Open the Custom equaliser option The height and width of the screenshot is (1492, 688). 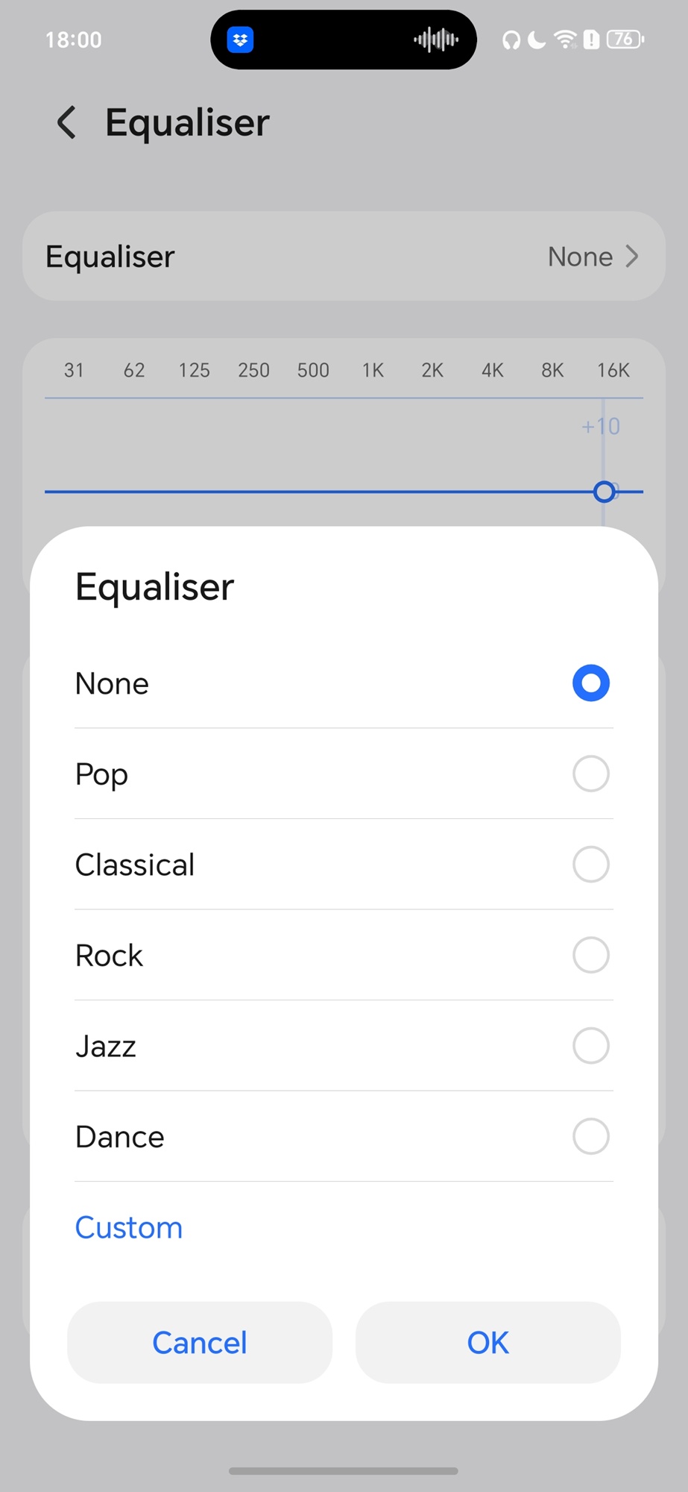(x=129, y=1228)
